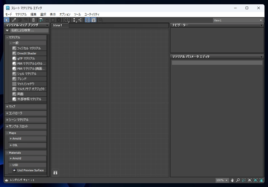Select 外部参照マテリアル entry

point(29,99)
